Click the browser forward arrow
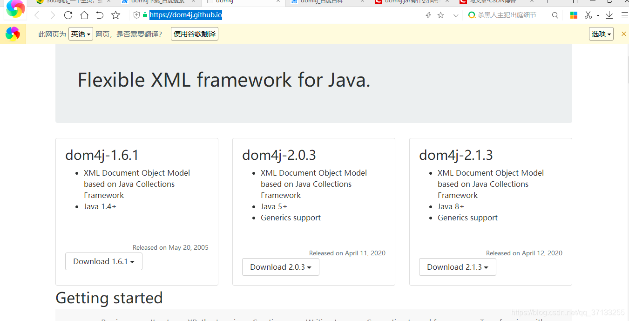 click(x=53, y=15)
